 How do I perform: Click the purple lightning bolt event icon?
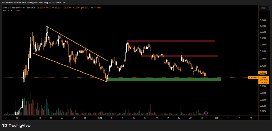[x=206, y=113]
